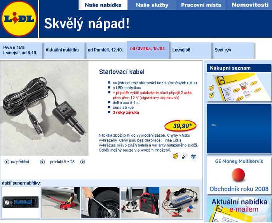Open the red floor jack thumbnail
Viewport: 272px width, 223px height.
pyautogui.click(x=61, y=202)
